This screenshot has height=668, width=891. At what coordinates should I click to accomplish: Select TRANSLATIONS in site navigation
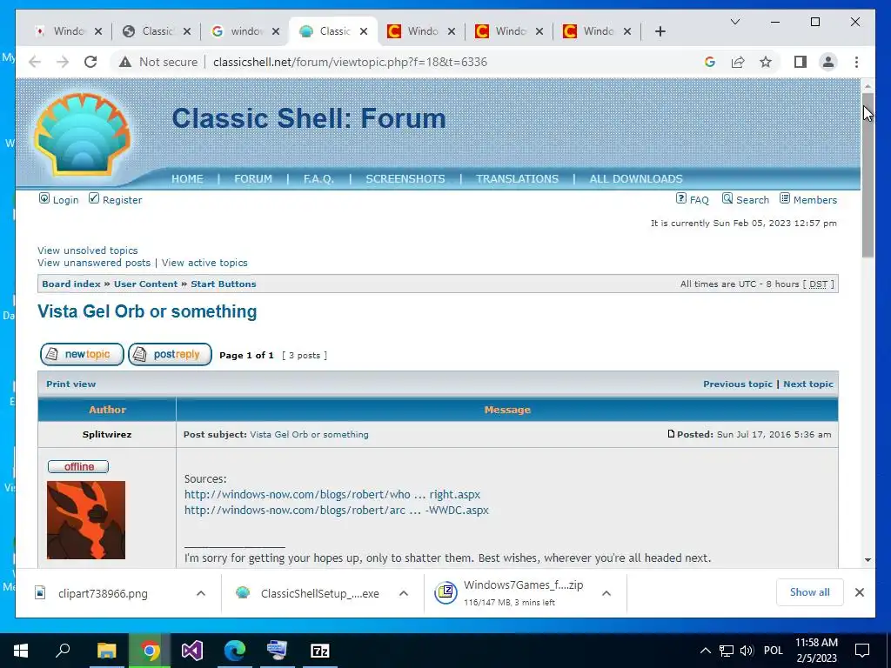[517, 179]
